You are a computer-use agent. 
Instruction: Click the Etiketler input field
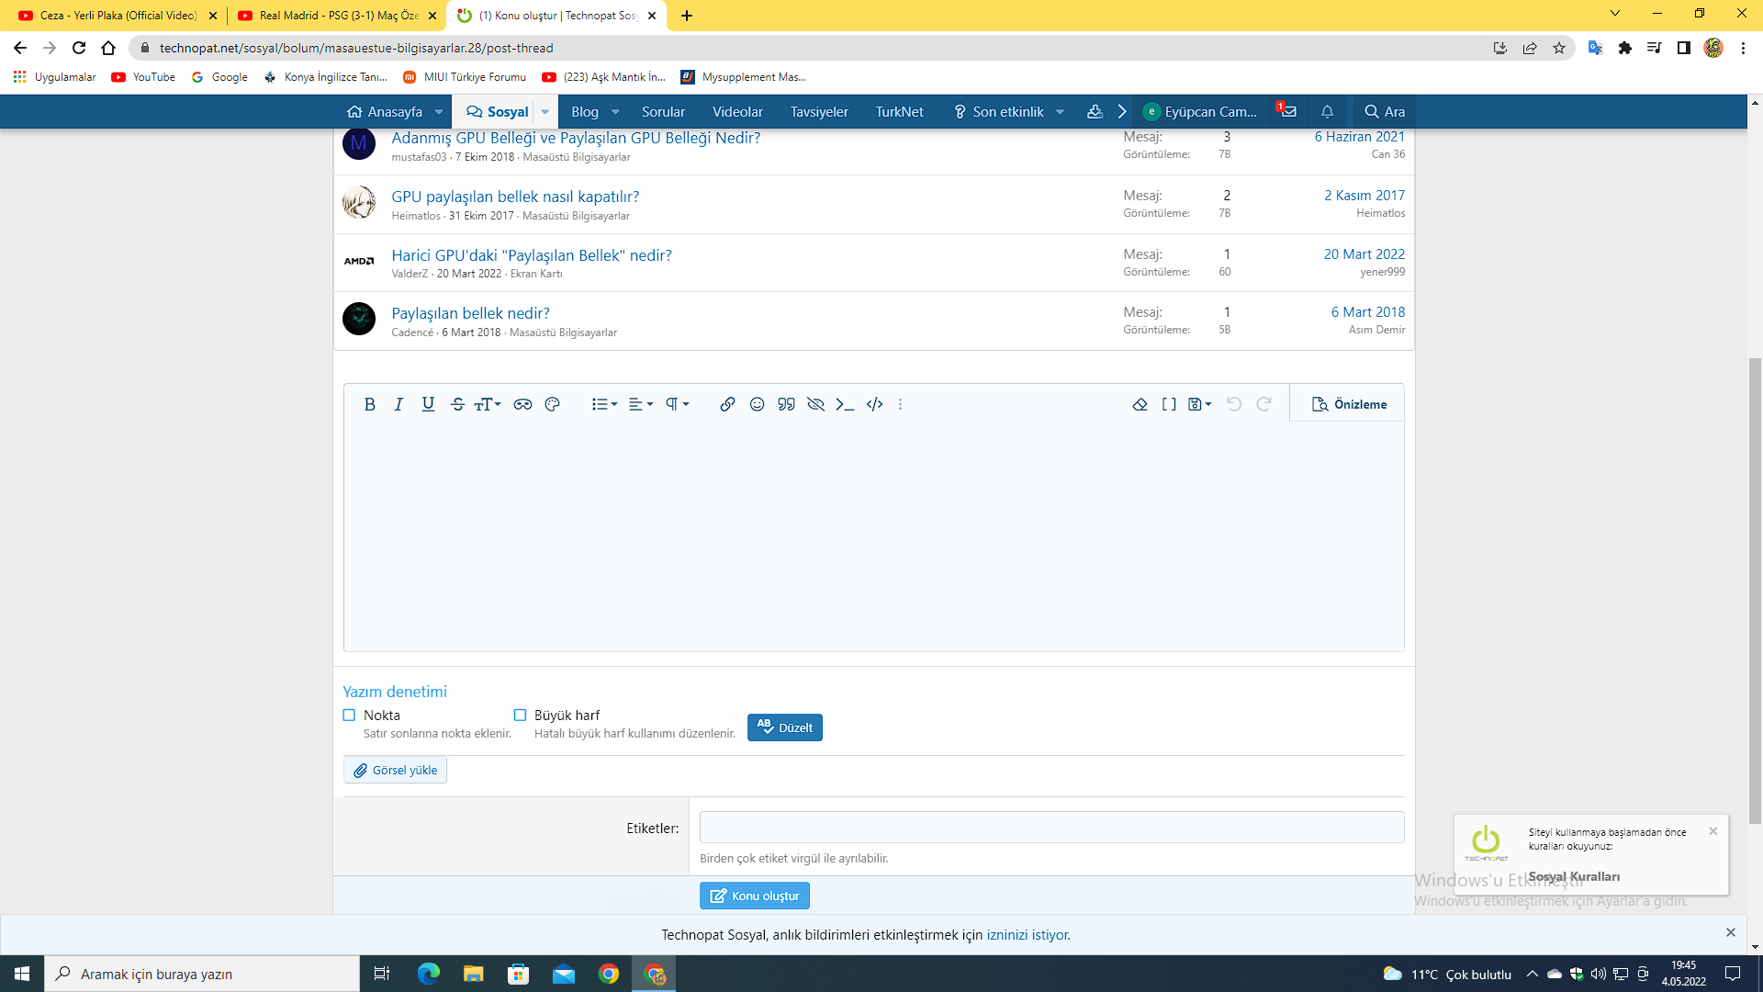click(x=1051, y=827)
